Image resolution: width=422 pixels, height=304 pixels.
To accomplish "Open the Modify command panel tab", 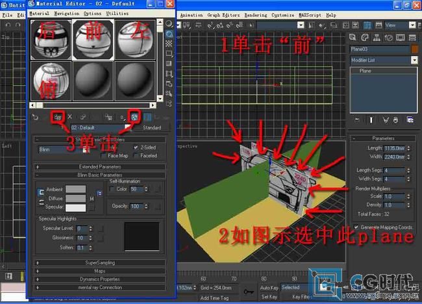I will (365, 38).
